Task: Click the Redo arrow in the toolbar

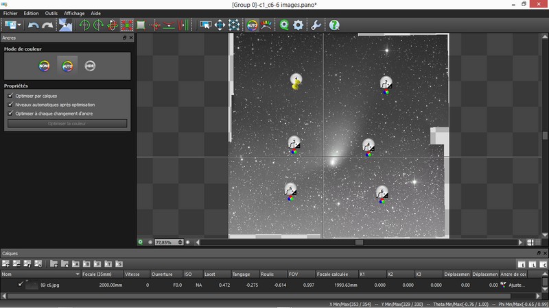Action: pos(47,25)
